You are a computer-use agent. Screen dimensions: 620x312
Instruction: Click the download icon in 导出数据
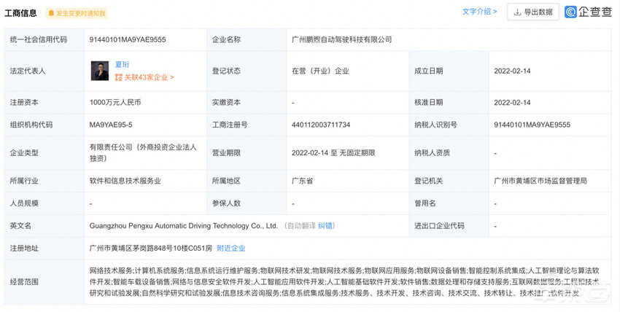(x=517, y=12)
